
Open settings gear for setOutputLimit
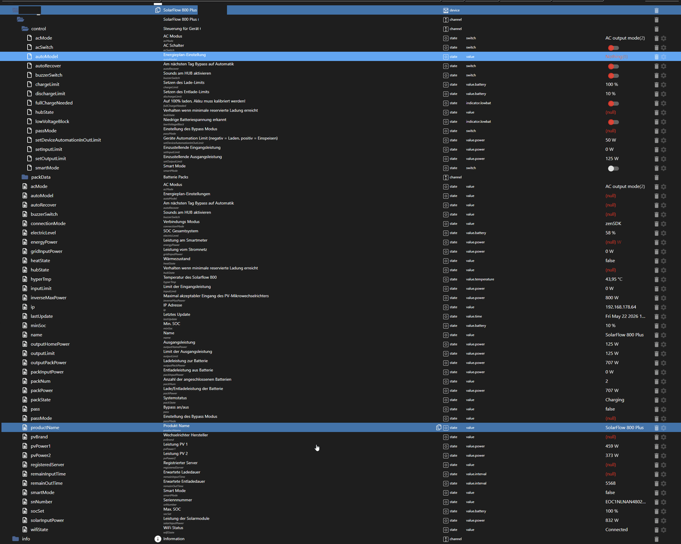click(x=663, y=159)
